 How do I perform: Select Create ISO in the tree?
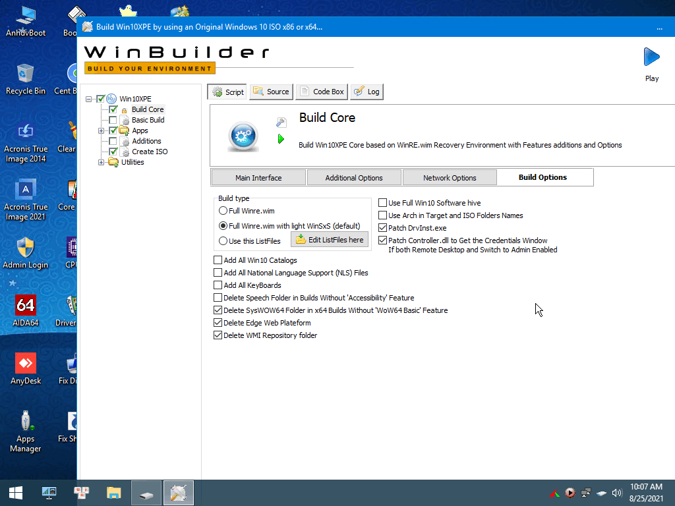click(150, 152)
